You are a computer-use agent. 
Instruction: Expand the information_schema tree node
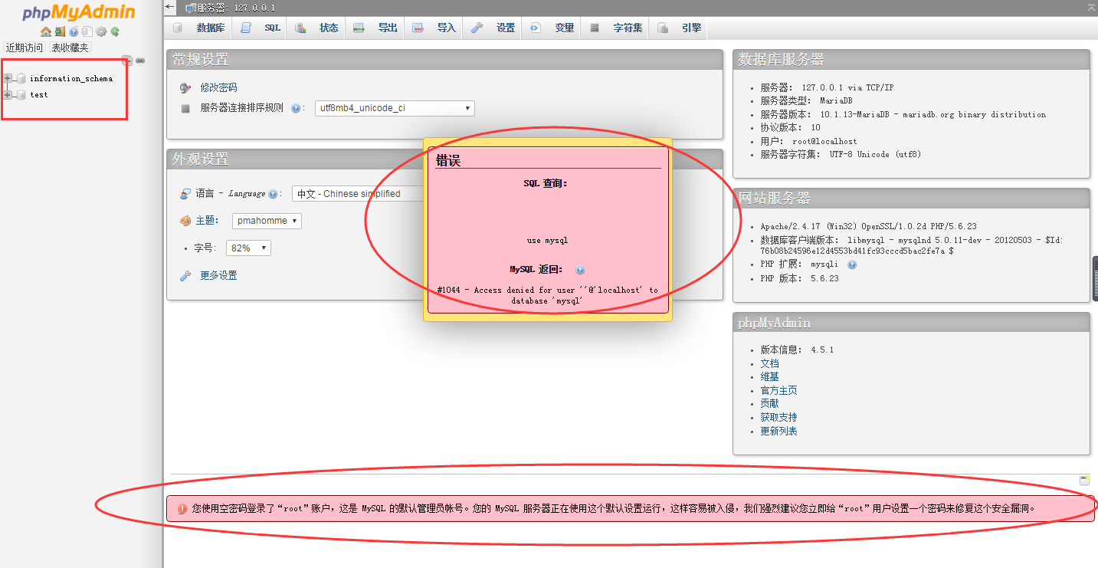pyautogui.click(x=8, y=78)
